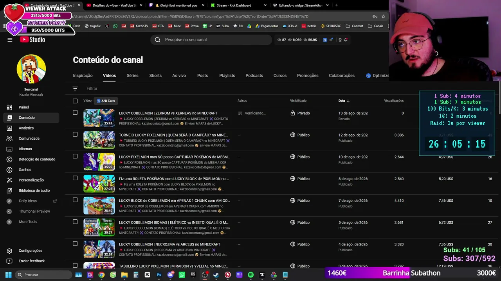This screenshot has height=281, width=501.
Task: Select the APENAS 1 CHUNK video checkbox
Action: (75, 200)
